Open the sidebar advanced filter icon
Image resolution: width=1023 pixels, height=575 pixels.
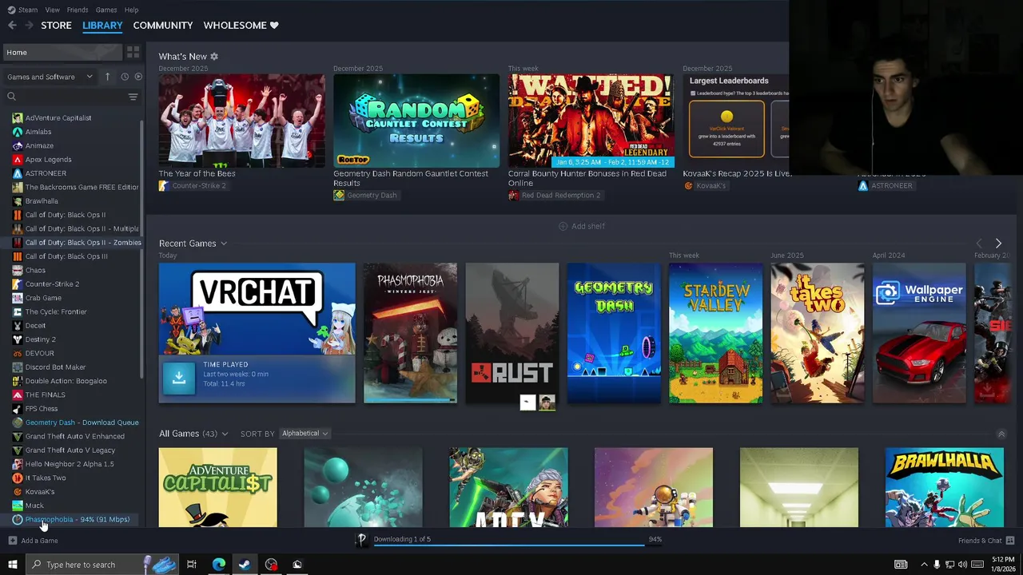[133, 97]
